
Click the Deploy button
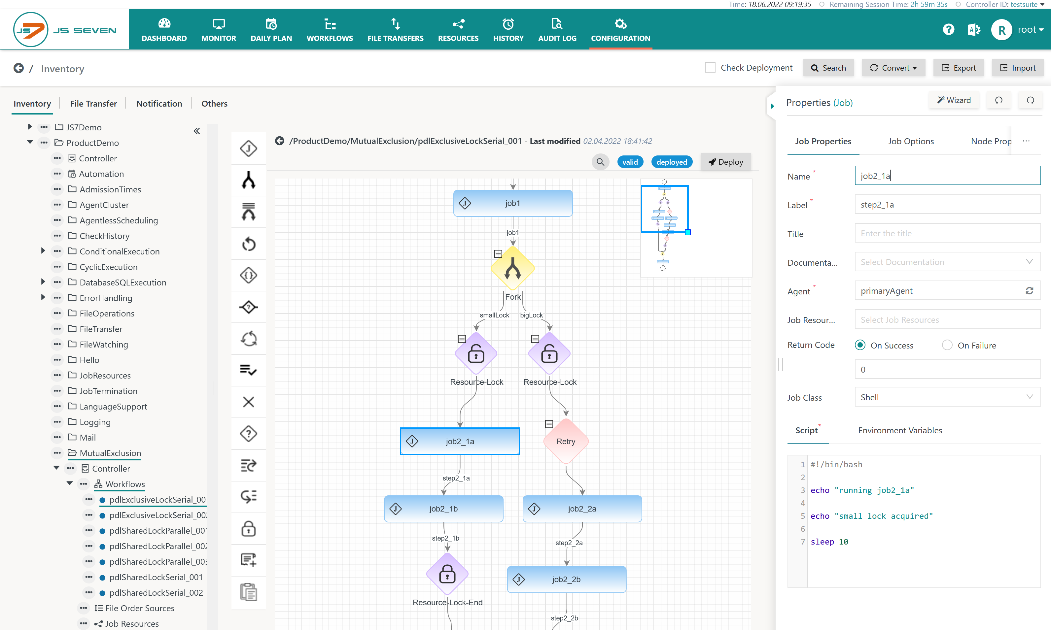click(x=725, y=162)
